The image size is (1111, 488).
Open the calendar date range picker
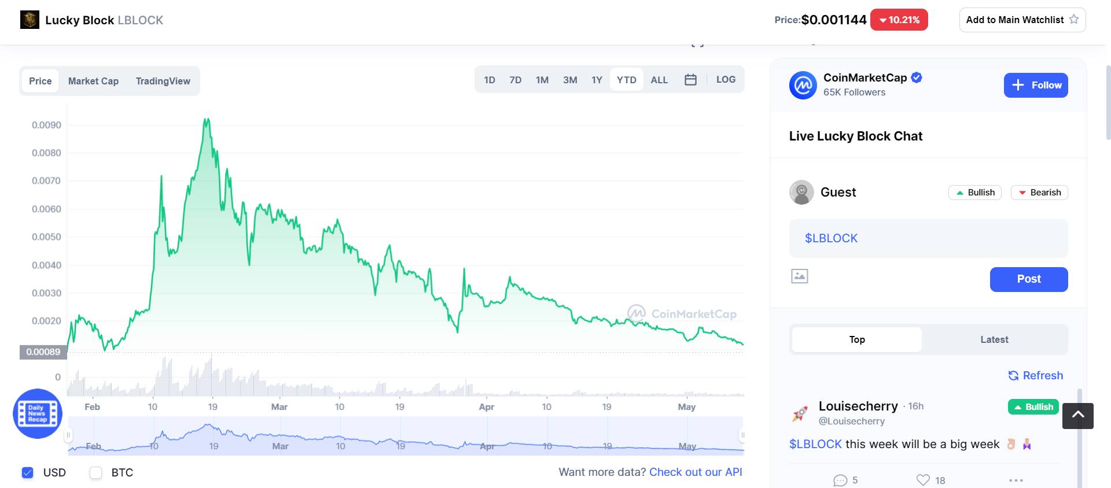click(690, 80)
